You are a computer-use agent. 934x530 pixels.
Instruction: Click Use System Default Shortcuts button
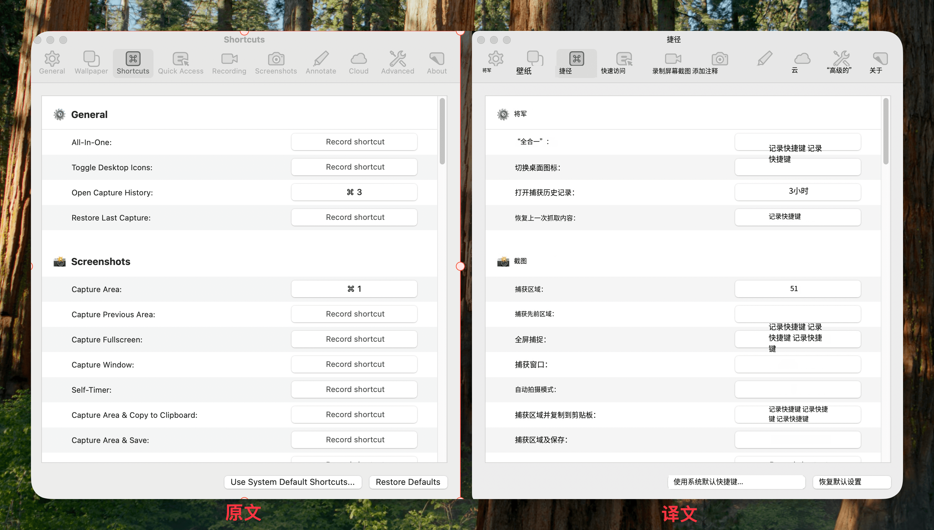292,482
